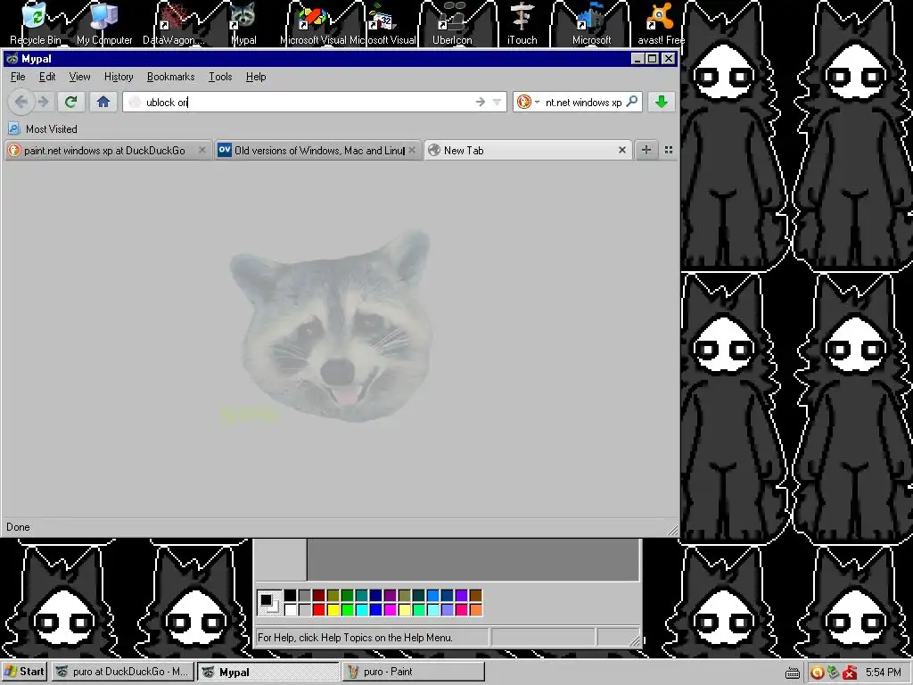Expand the address bar history dropdown arrow

(497, 102)
